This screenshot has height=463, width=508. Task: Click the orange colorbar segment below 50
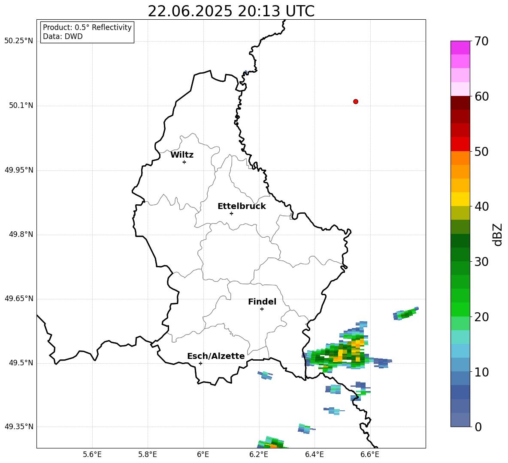(460, 158)
